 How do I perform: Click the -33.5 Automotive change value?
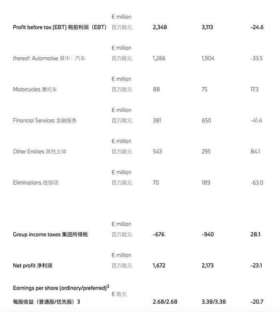[256, 58]
